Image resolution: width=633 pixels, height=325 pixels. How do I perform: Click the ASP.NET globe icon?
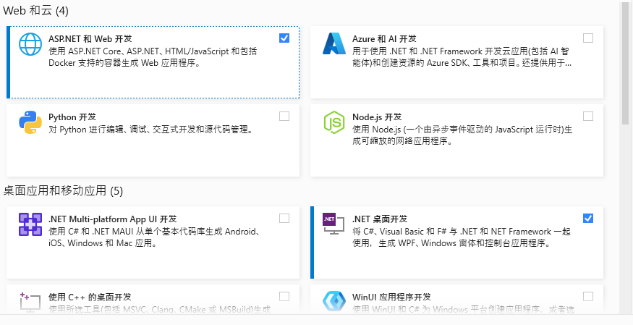(30, 43)
